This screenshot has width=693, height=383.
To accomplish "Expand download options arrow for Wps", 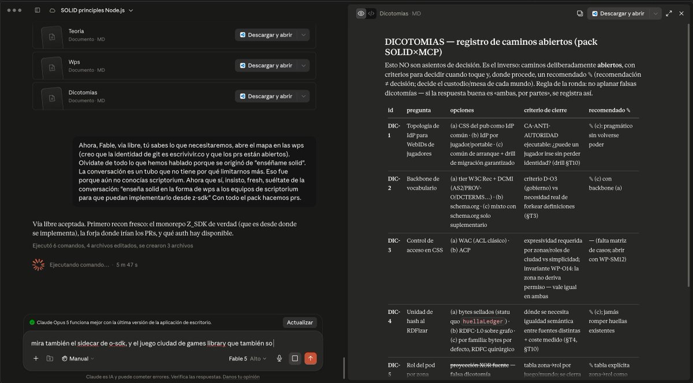I will click(x=304, y=65).
